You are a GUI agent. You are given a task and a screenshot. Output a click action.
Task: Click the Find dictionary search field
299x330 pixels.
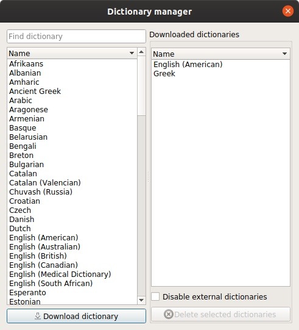coord(76,37)
